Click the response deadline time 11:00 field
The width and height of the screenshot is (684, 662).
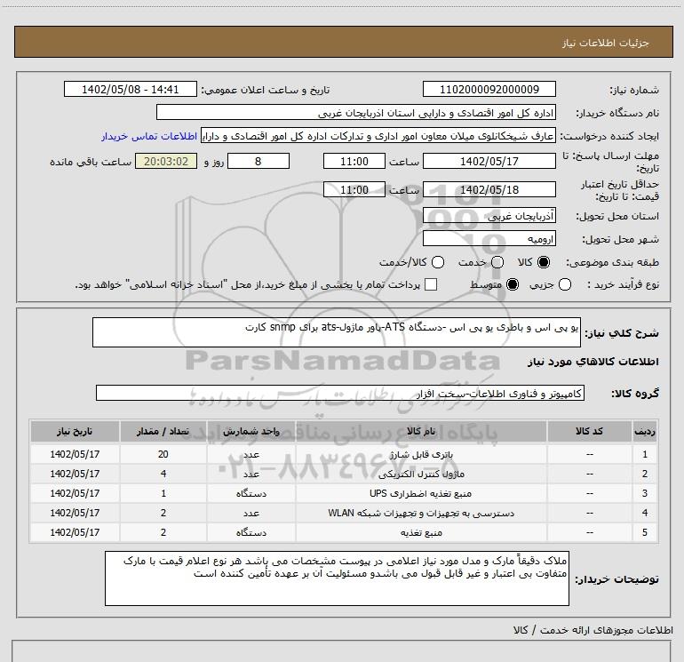coord(354,161)
